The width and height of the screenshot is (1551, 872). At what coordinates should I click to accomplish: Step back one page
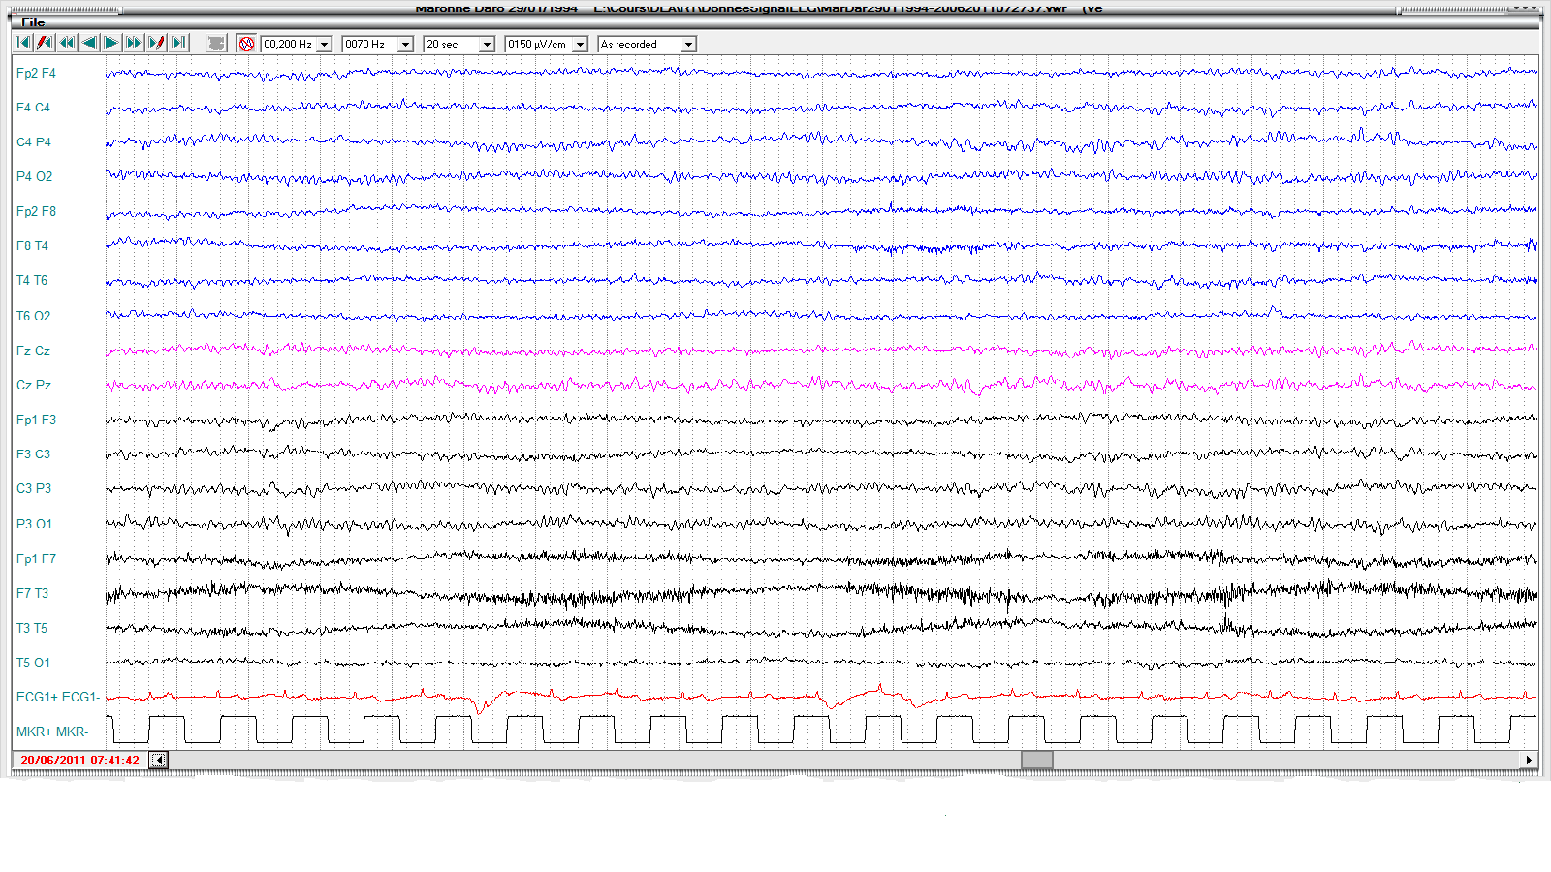point(89,44)
